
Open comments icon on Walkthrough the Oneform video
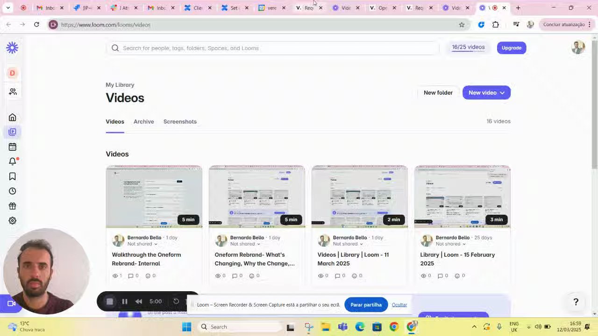click(130, 276)
